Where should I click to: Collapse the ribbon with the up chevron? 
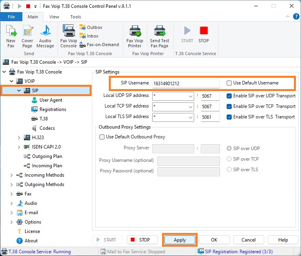(x=288, y=16)
